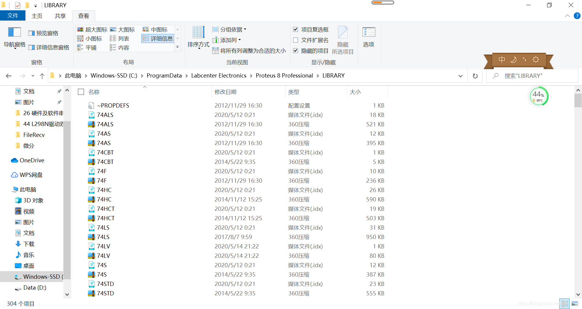This screenshot has height=309, width=582.
Task: Open the sort by menu
Action: [198, 37]
